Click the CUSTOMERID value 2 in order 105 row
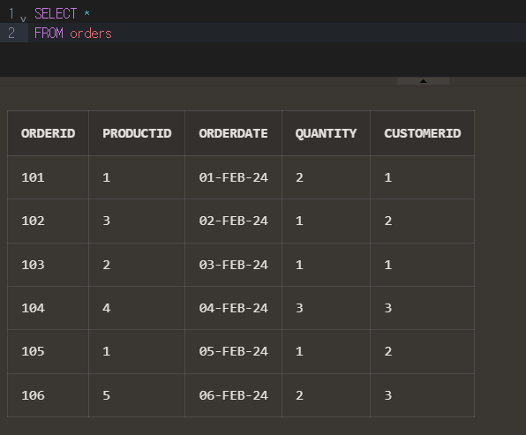This screenshot has width=526, height=435. coord(388,351)
